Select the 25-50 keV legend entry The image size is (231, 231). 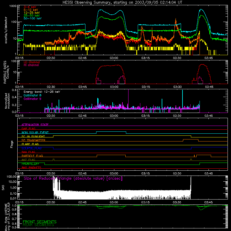[32, 16]
